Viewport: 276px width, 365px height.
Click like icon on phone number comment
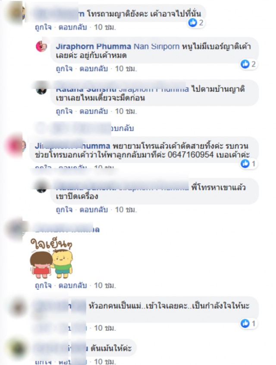tap(245, 164)
